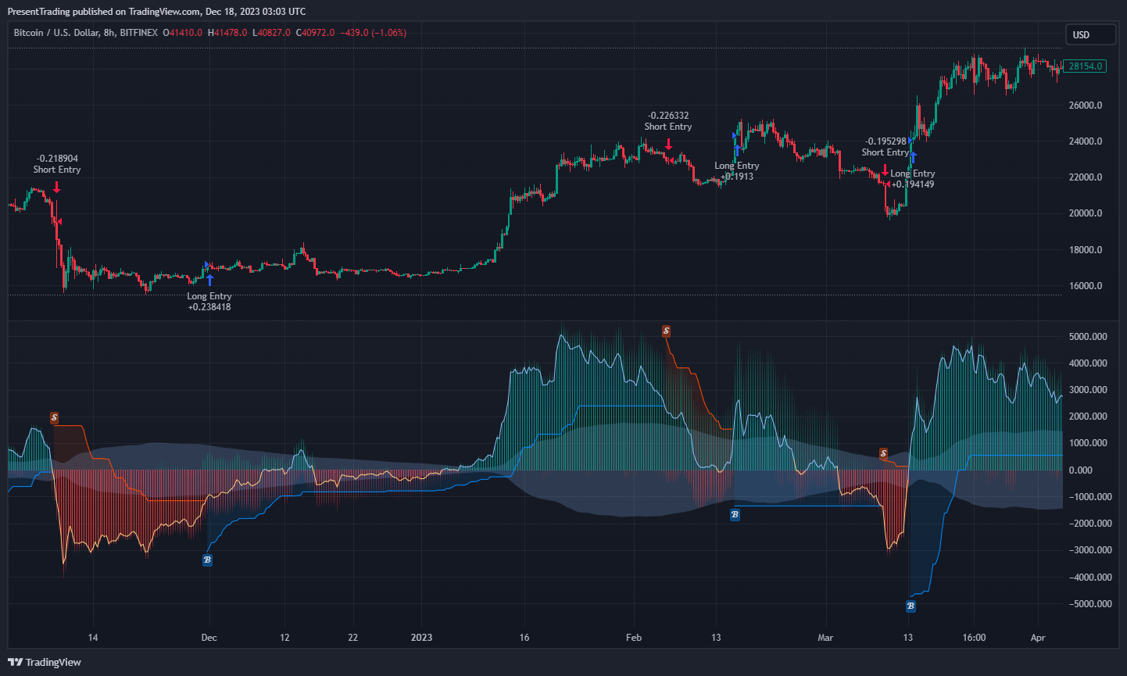Open the USD currency selector
This screenshot has height=676, width=1127.
tap(1090, 34)
